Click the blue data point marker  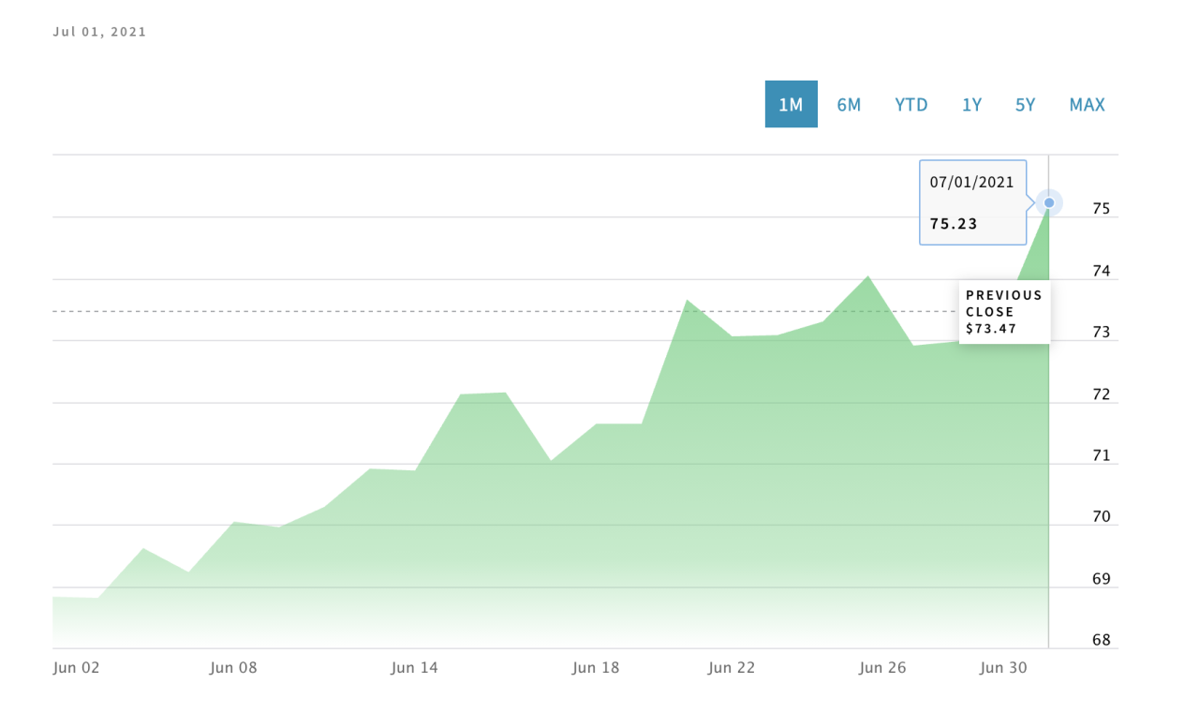pyautogui.click(x=1049, y=202)
